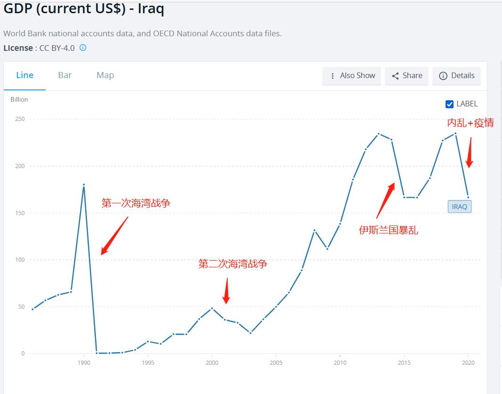Click the share icon in the Share button
The width and height of the screenshot is (502, 394).
pos(395,76)
